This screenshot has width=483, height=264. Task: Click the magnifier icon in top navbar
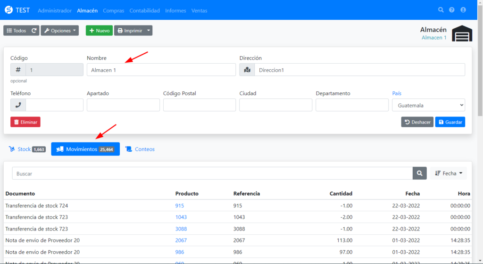click(441, 10)
